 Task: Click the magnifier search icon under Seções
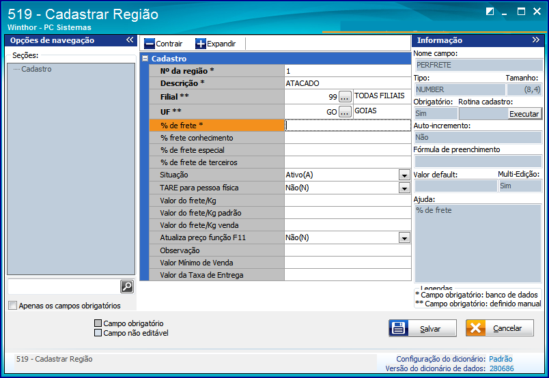click(127, 287)
